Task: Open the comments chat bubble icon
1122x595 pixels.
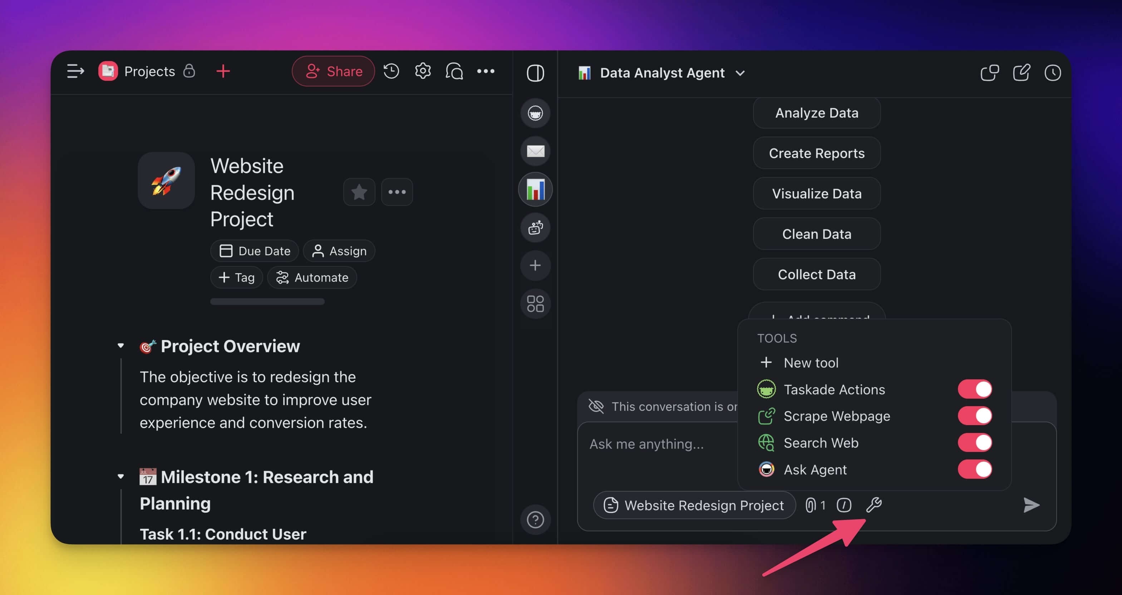Action: coord(454,71)
